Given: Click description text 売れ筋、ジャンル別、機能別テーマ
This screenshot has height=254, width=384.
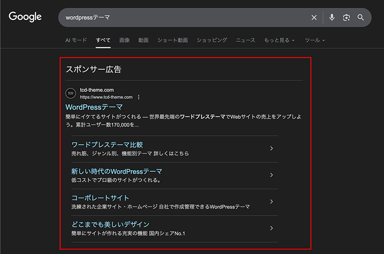Looking at the screenshot, I should [x=112, y=154].
